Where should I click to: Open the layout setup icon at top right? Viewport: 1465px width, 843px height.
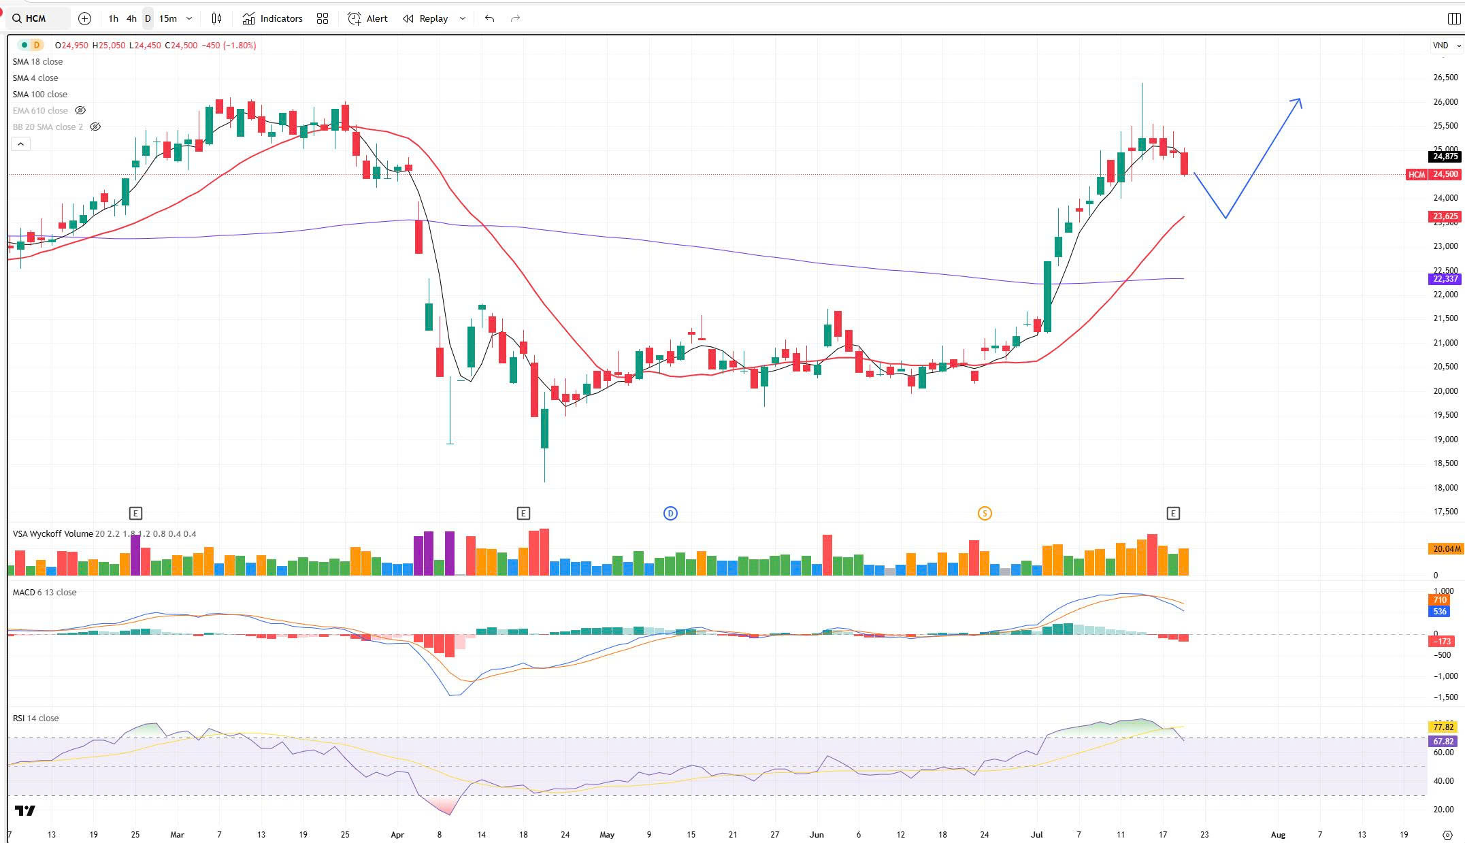tap(1453, 18)
